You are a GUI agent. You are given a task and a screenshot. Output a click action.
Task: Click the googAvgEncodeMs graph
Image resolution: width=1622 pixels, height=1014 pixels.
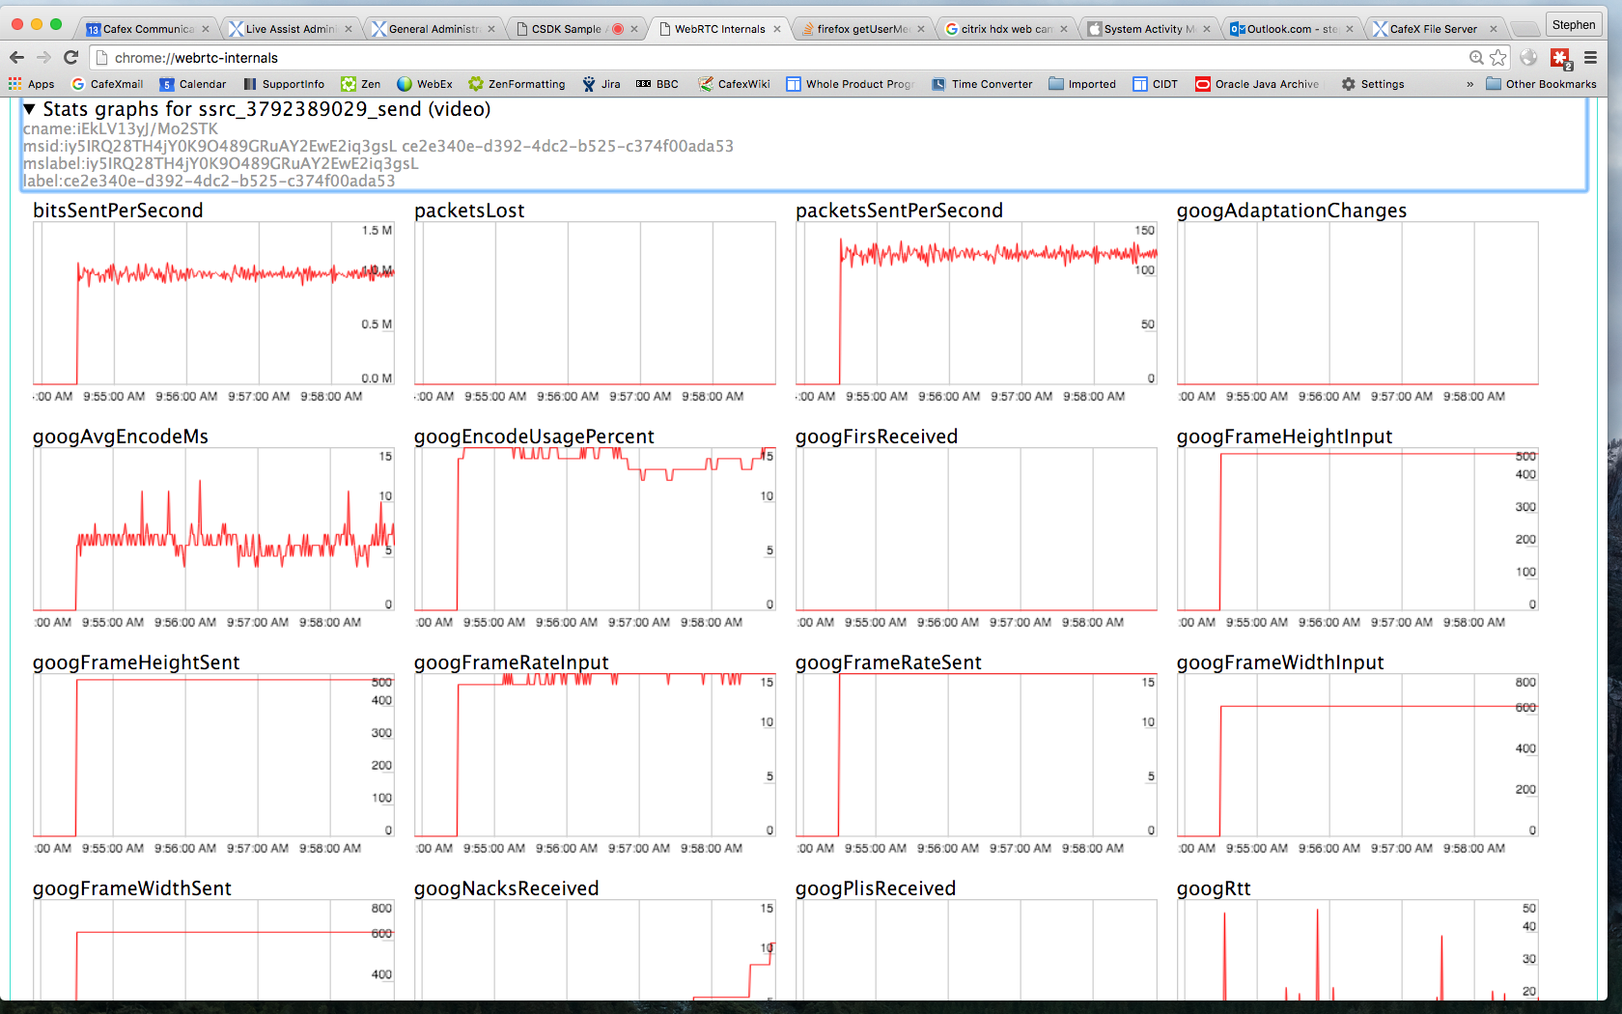(213, 529)
